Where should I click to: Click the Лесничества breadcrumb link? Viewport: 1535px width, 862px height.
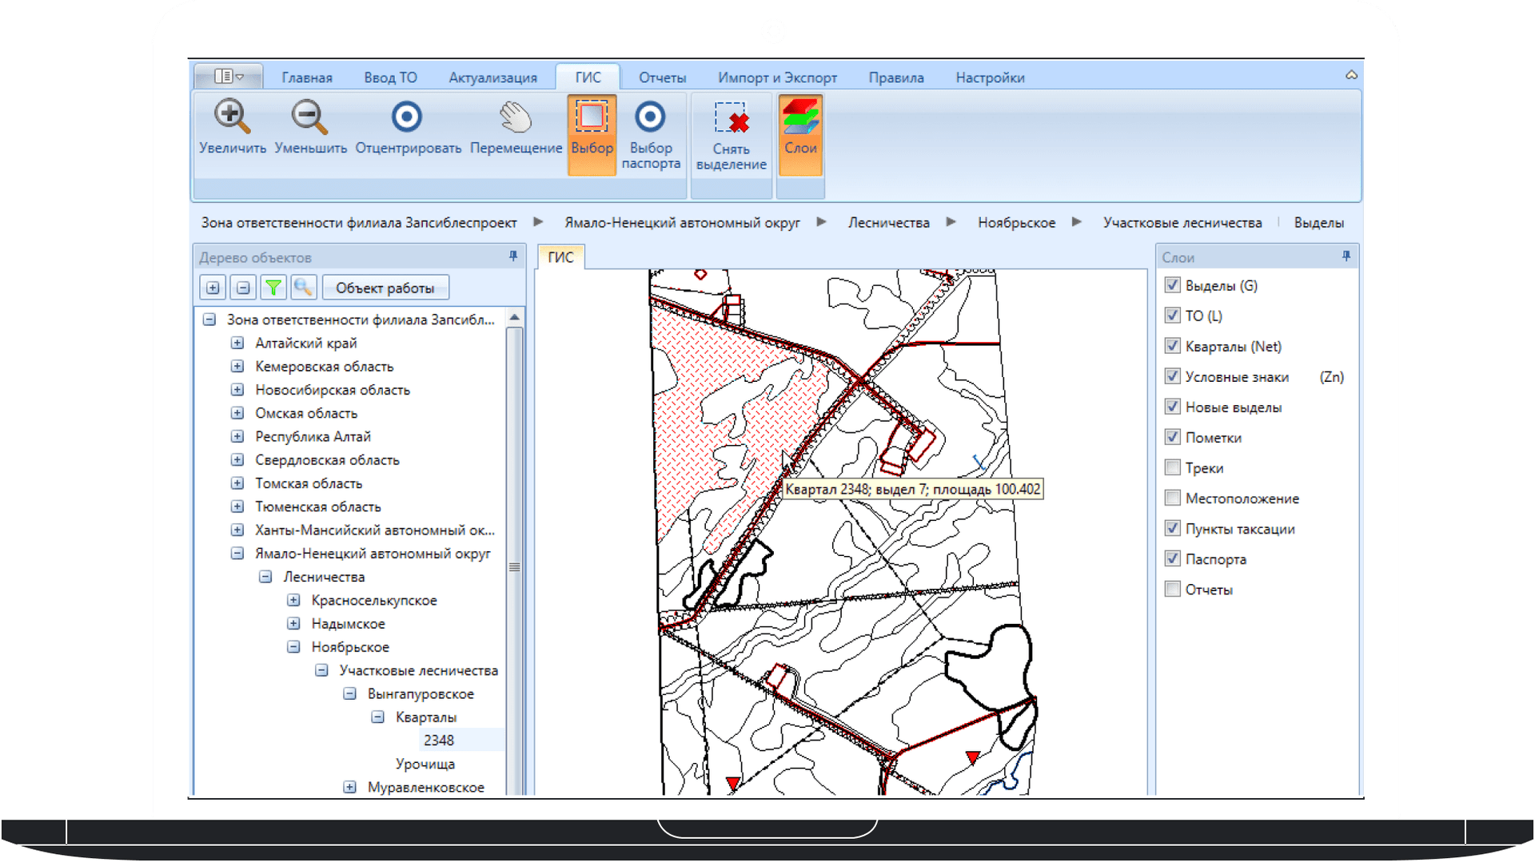point(888,223)
